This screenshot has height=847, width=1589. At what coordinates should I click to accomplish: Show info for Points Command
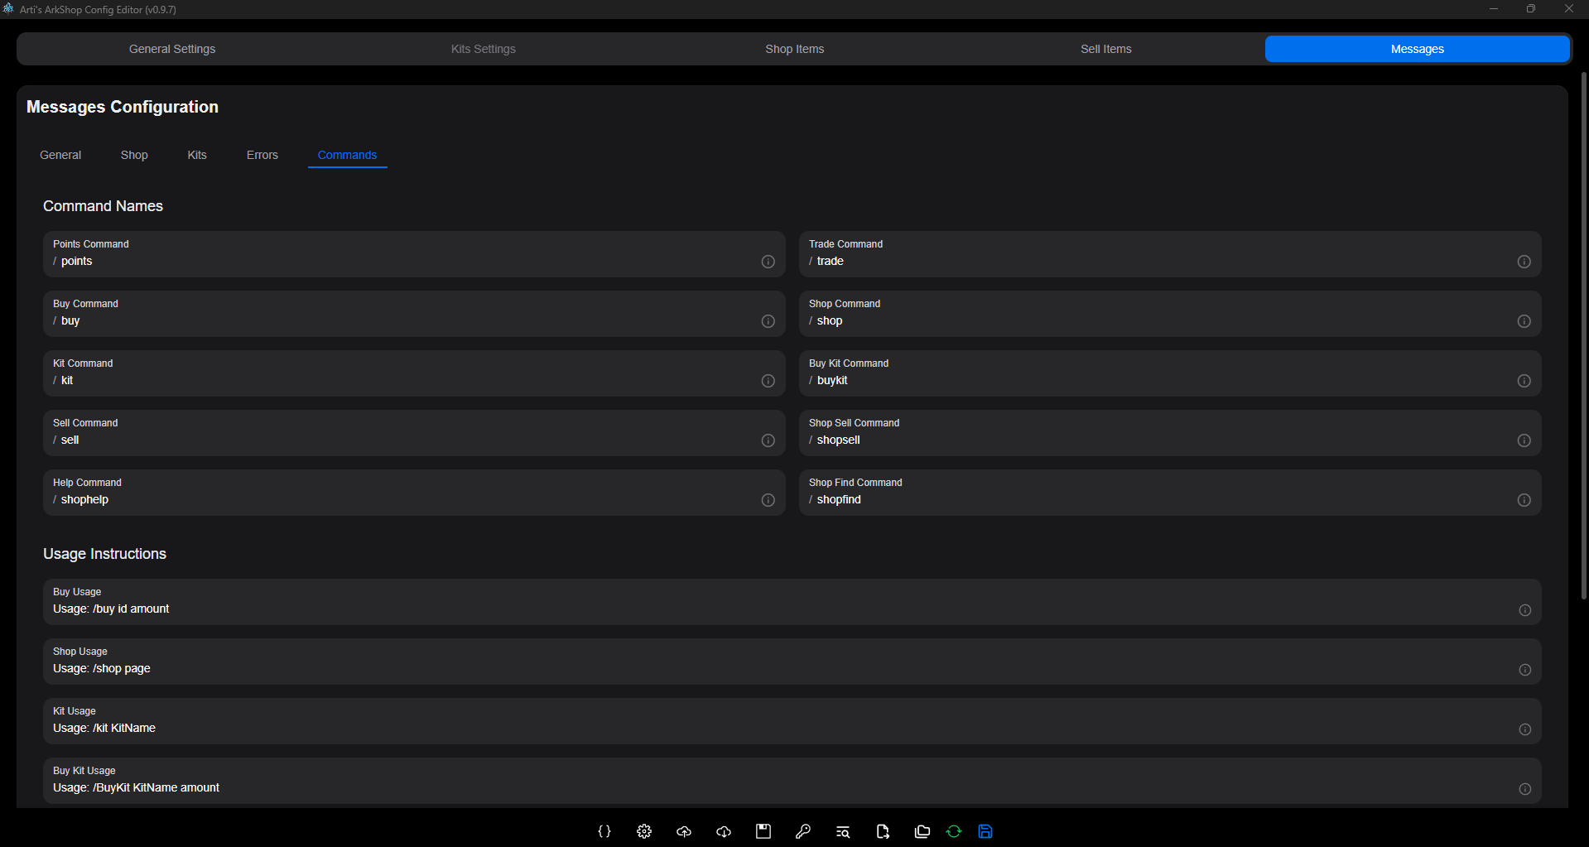768,262
